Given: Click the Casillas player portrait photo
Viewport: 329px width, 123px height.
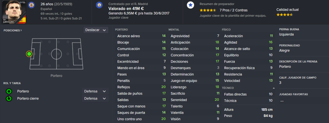Looking at the screenshot, I should tap(14, 12).
